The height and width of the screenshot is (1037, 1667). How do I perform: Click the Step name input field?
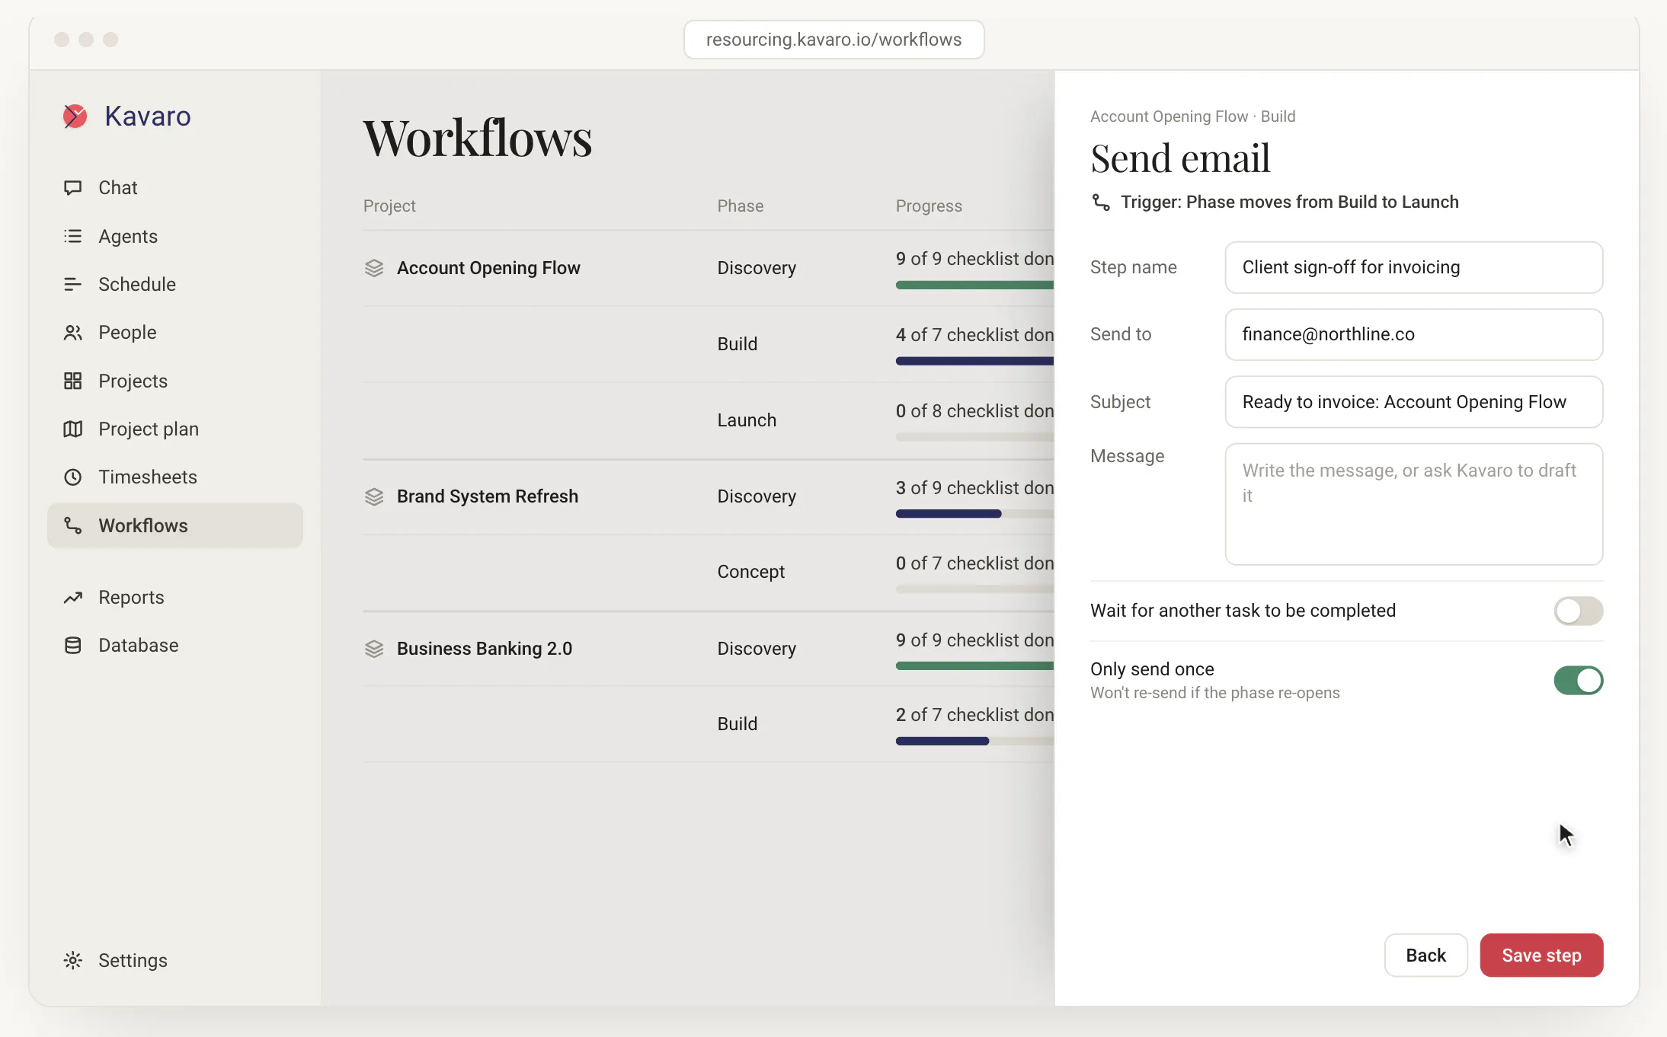pyautogui.click(x=1413, y=267)
